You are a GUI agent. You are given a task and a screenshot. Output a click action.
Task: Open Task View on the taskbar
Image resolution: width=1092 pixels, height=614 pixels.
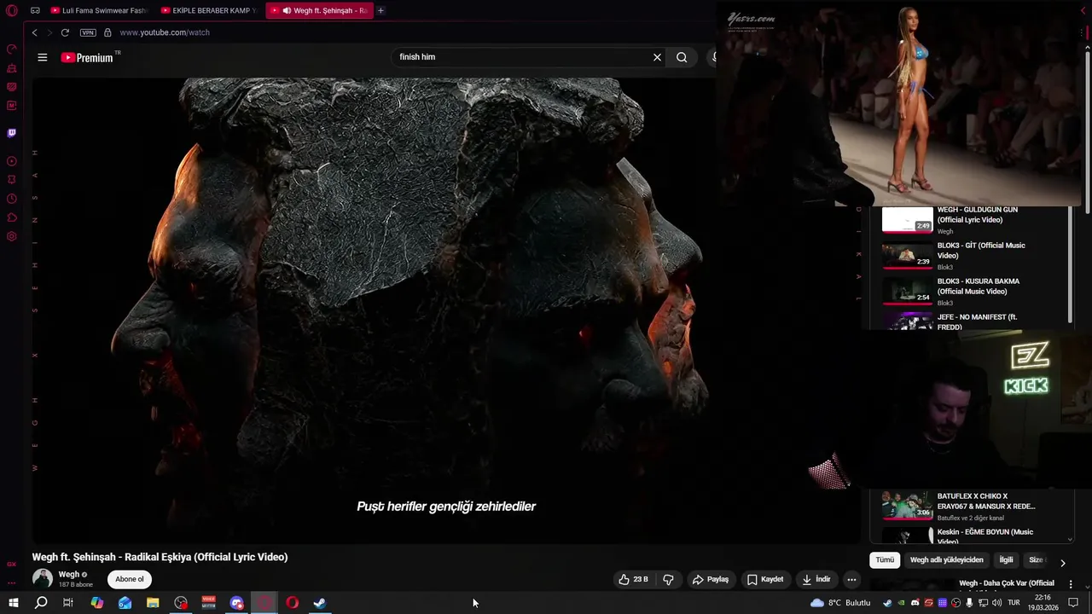(x=68, y=603)
